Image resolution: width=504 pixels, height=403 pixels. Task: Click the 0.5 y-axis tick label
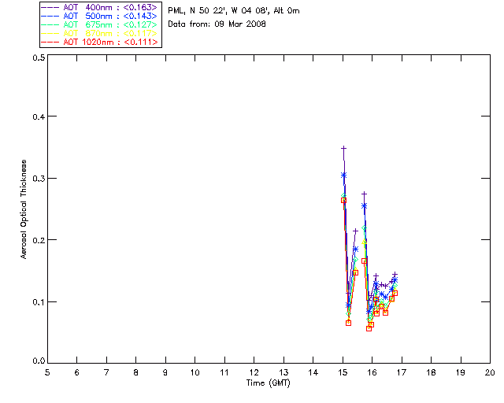[x=39, y=57]
